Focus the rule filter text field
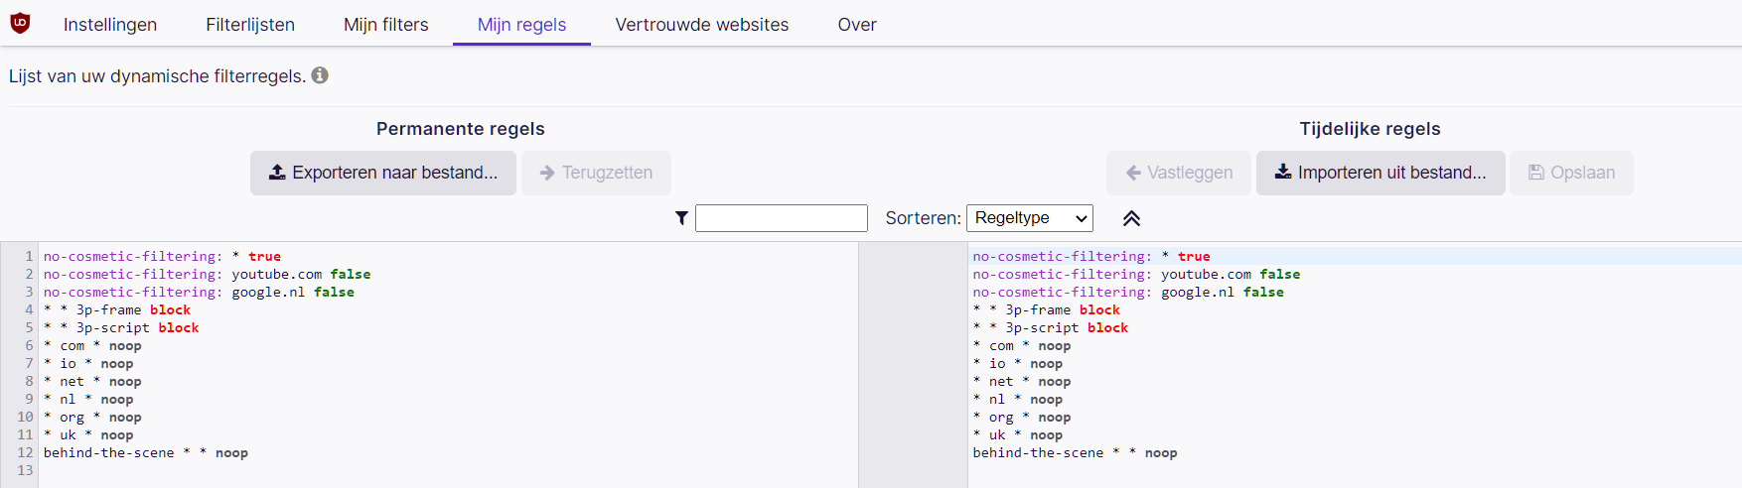1742x488 pixels. tap(782, 218)
